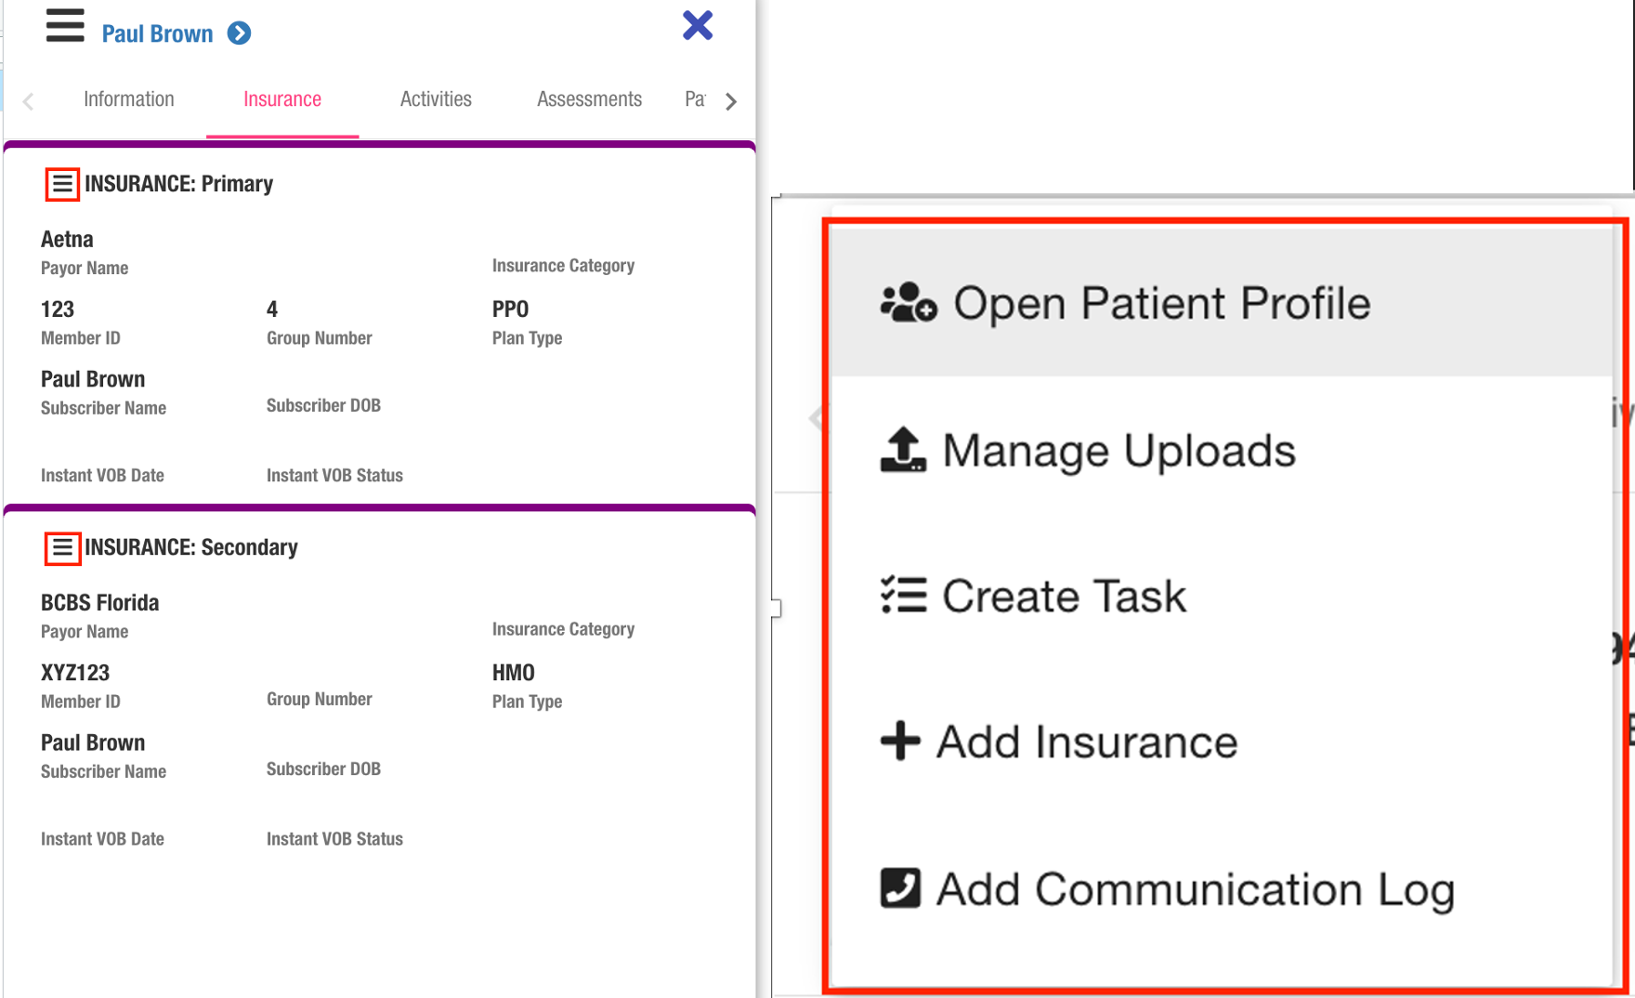Click the Add Insurance plus icon
1635x998 pixels.
point(899,742)
